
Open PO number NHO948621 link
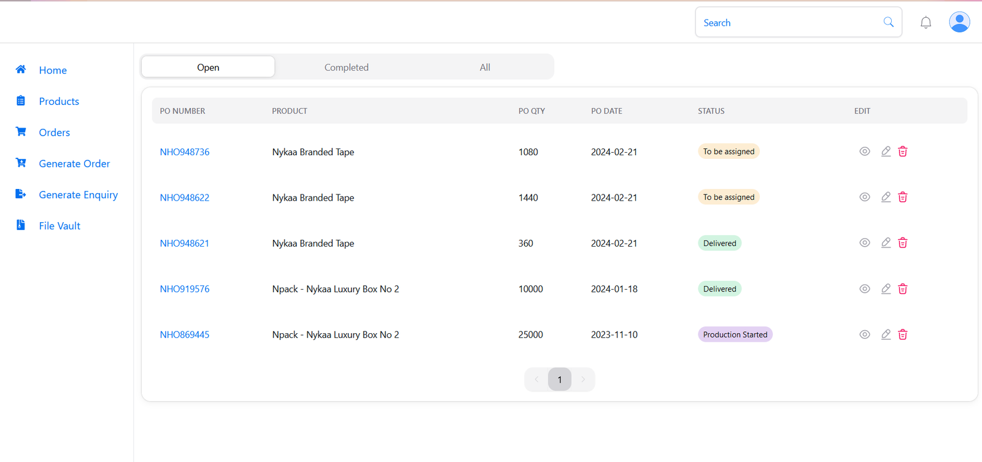[x=185, y=243]
